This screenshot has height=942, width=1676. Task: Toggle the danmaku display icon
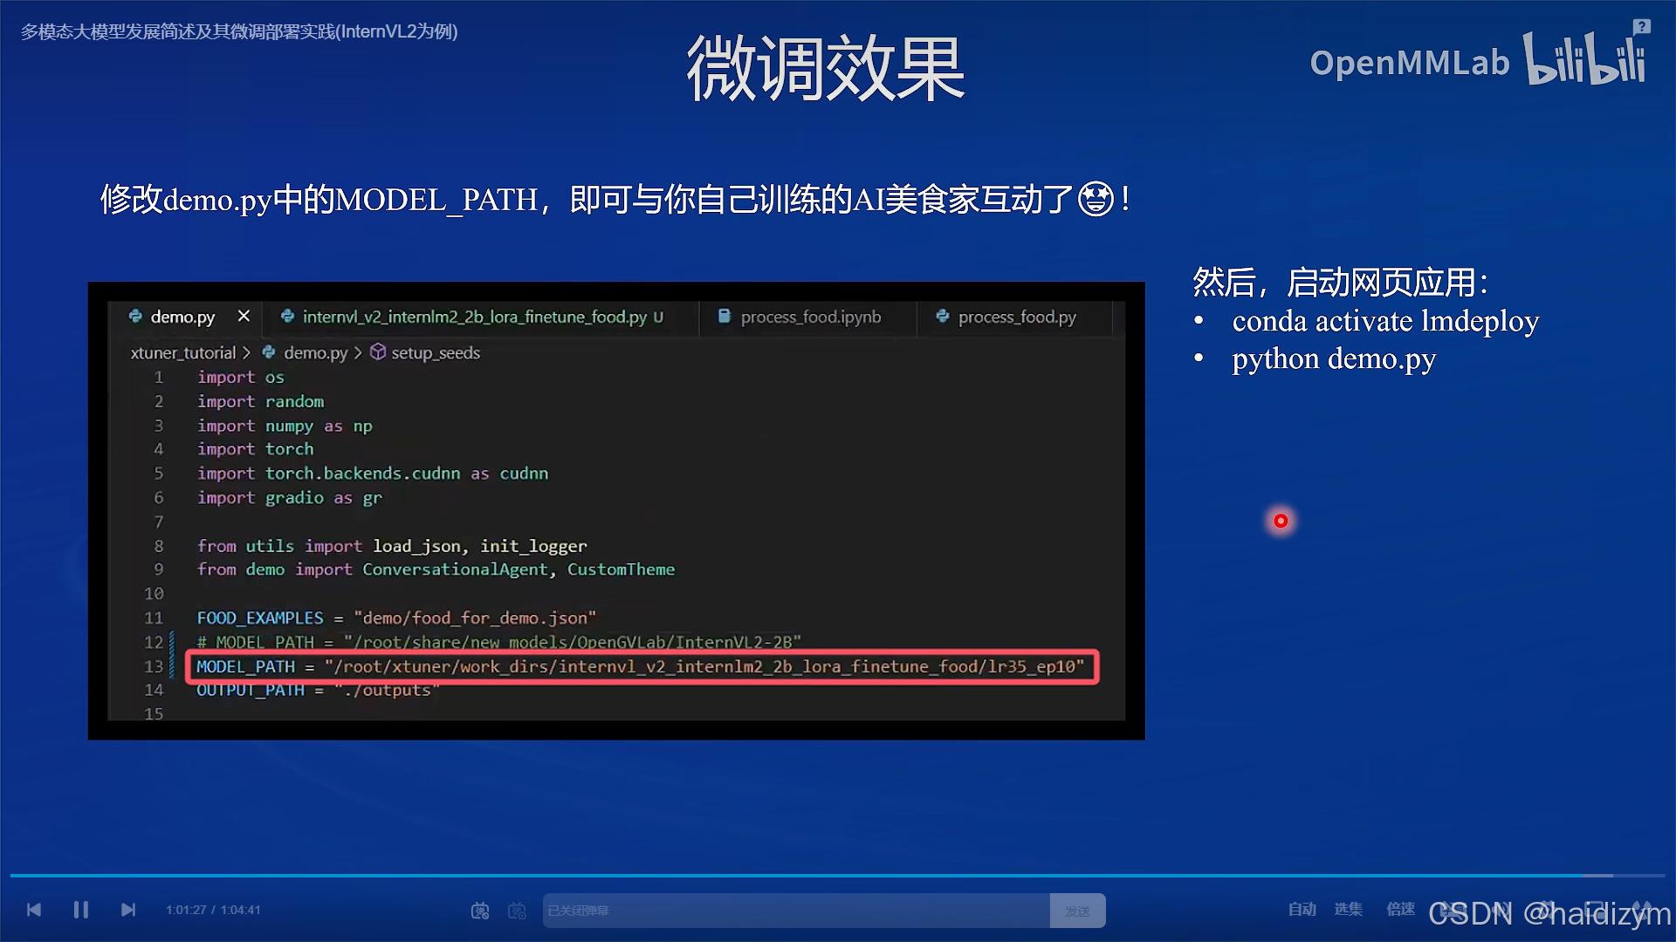[x=480, y=911]
